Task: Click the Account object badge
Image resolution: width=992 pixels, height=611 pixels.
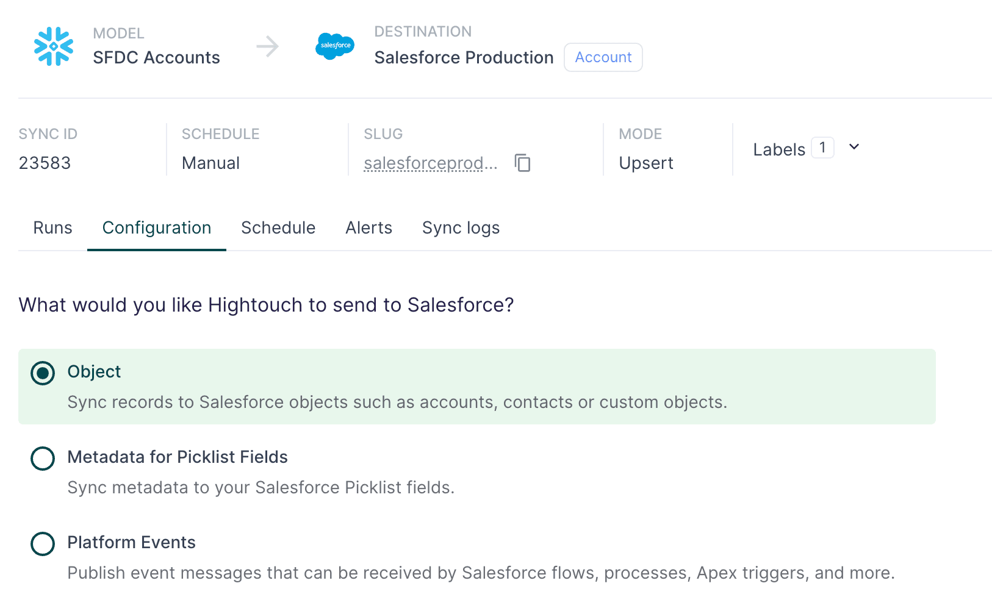Action: point(603,57)
